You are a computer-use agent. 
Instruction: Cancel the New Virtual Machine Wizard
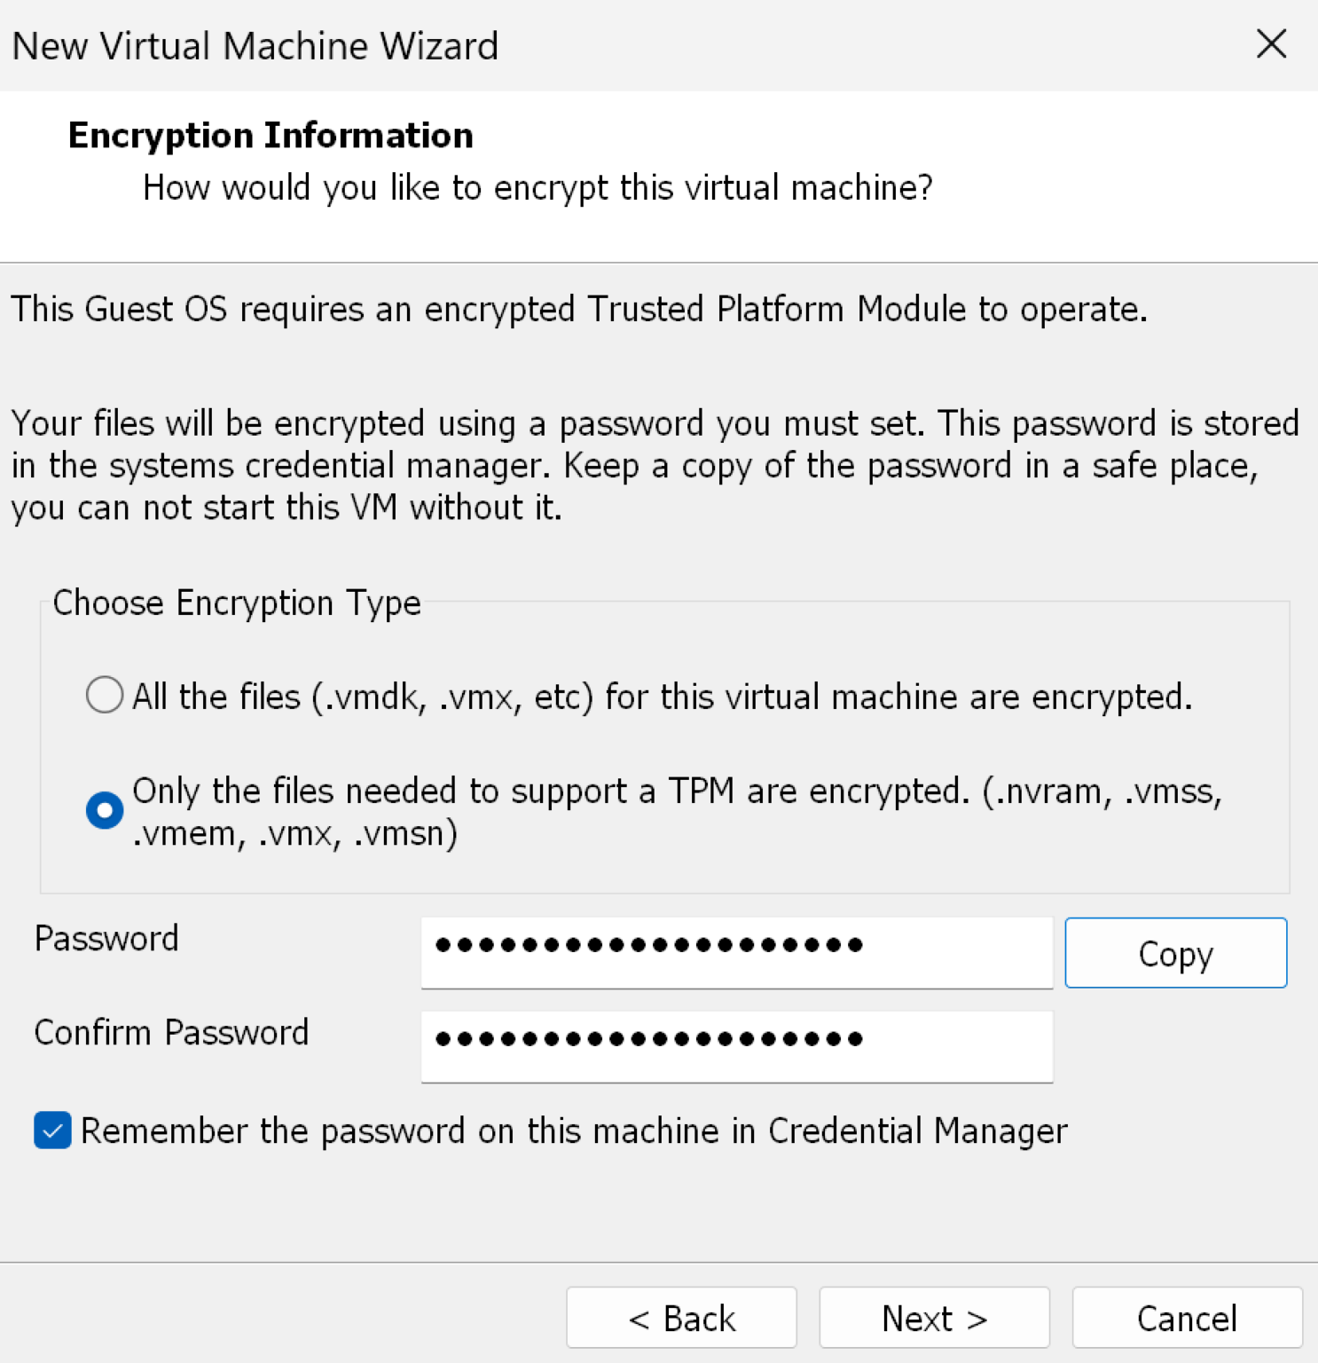pyautogui.click(x=1187, y=1317)
